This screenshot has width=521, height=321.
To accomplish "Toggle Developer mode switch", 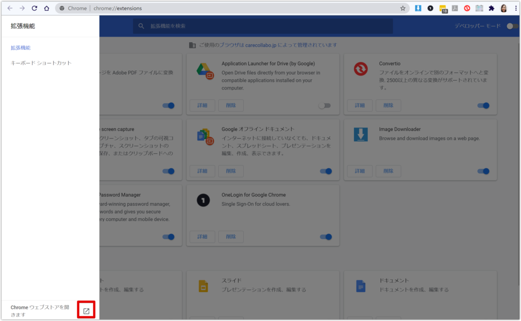I will tap(512, 26).
